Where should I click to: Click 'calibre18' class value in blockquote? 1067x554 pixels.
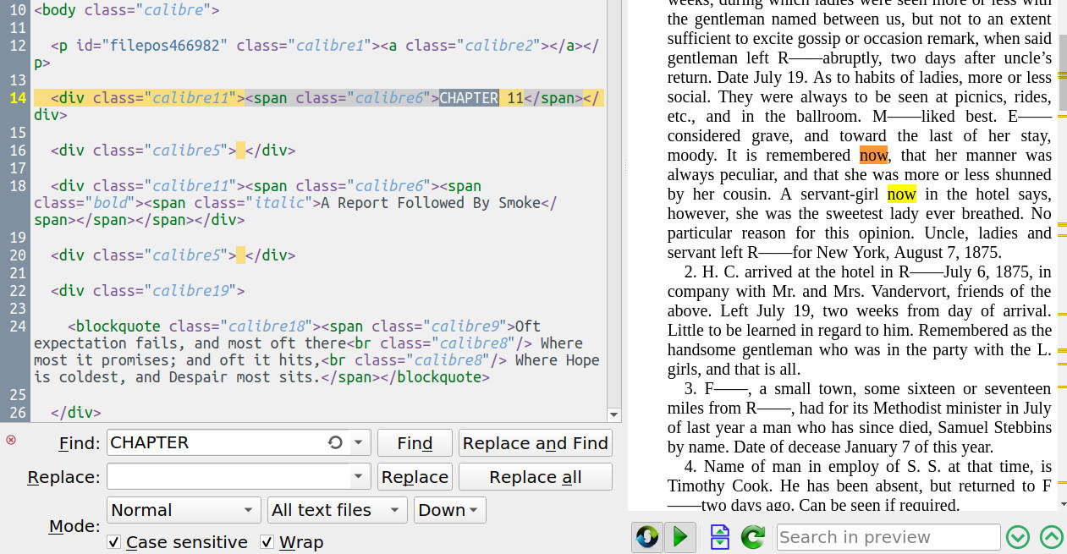coord(267,326)
